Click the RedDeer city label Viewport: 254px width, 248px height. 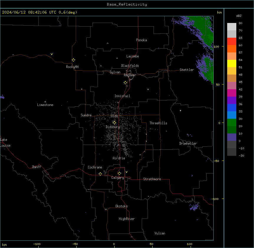pyautogui.click(x=130, y=75)
